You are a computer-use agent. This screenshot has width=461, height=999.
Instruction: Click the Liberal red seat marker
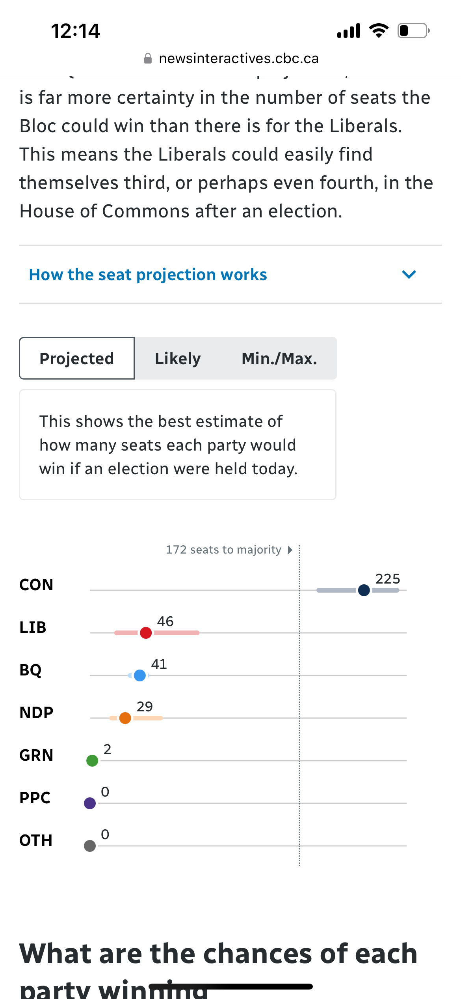146,633
